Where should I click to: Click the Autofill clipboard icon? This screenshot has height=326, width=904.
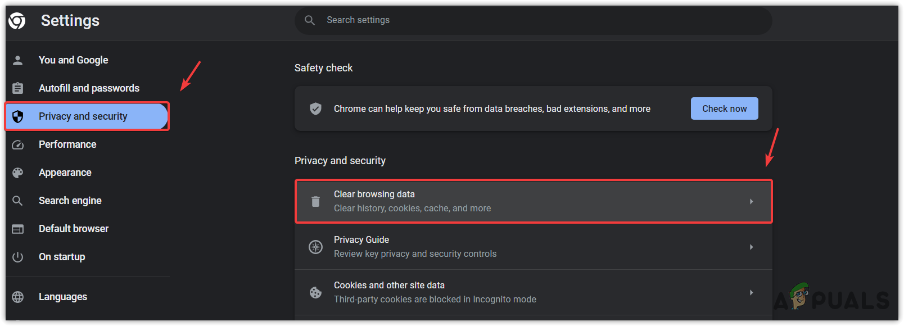click(18, 88)
